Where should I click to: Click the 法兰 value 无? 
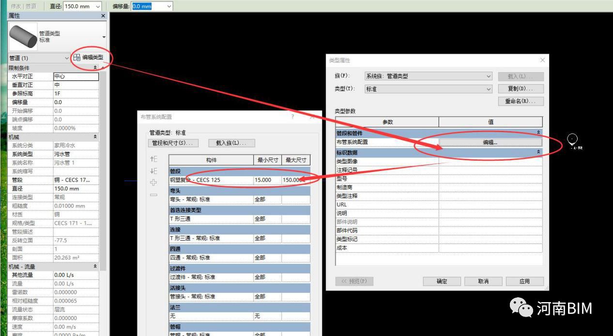[x=211, y=316]
